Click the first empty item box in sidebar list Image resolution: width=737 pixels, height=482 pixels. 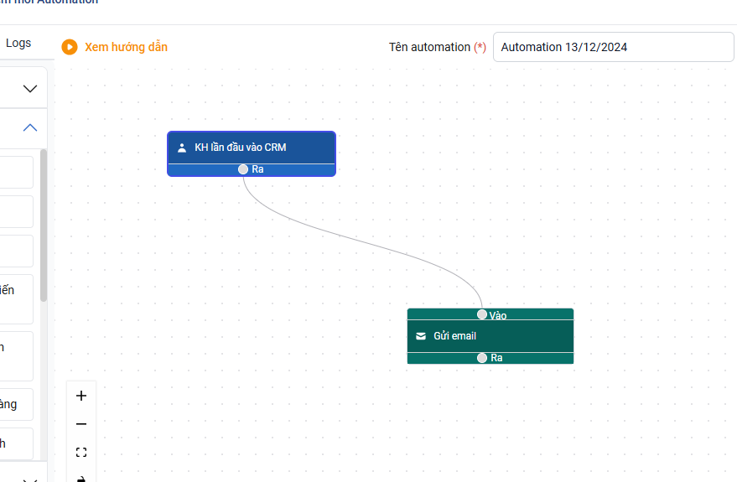click(x=17, y=172)
